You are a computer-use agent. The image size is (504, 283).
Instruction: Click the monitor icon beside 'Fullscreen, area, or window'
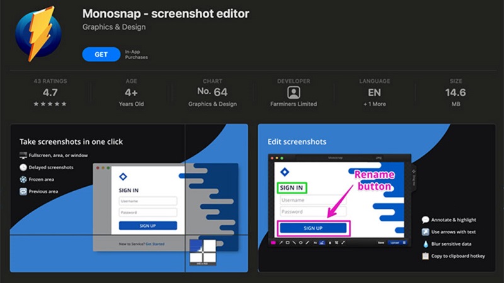point(23,155)
